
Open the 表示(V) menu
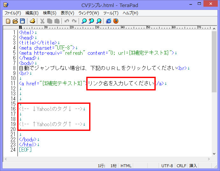67,13
